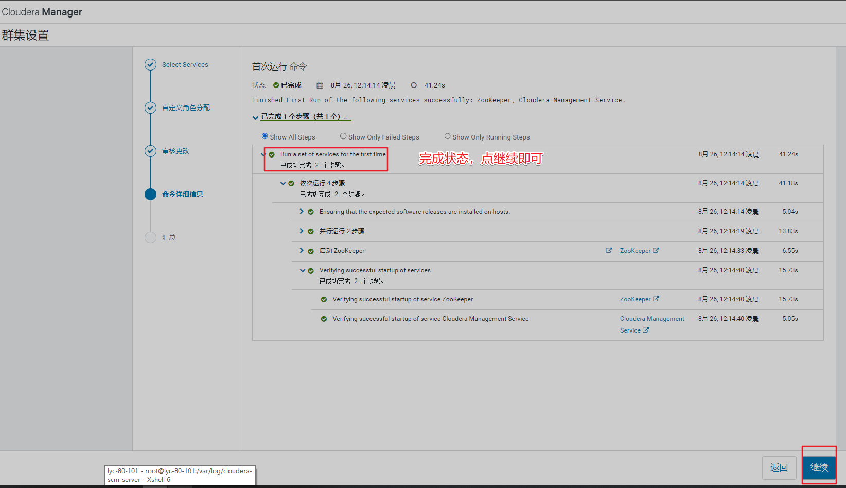
Task: Click the 13.83s duration value
Action: (x=788, y=231)
